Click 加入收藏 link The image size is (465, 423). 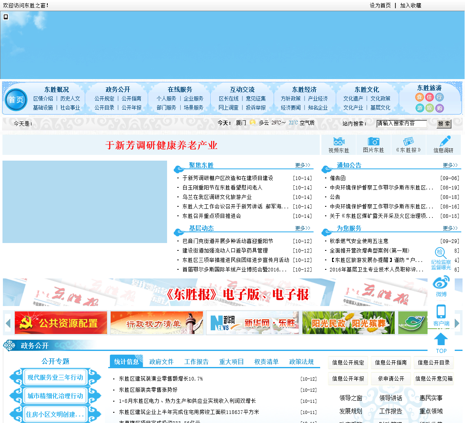(x=411, y=5)
